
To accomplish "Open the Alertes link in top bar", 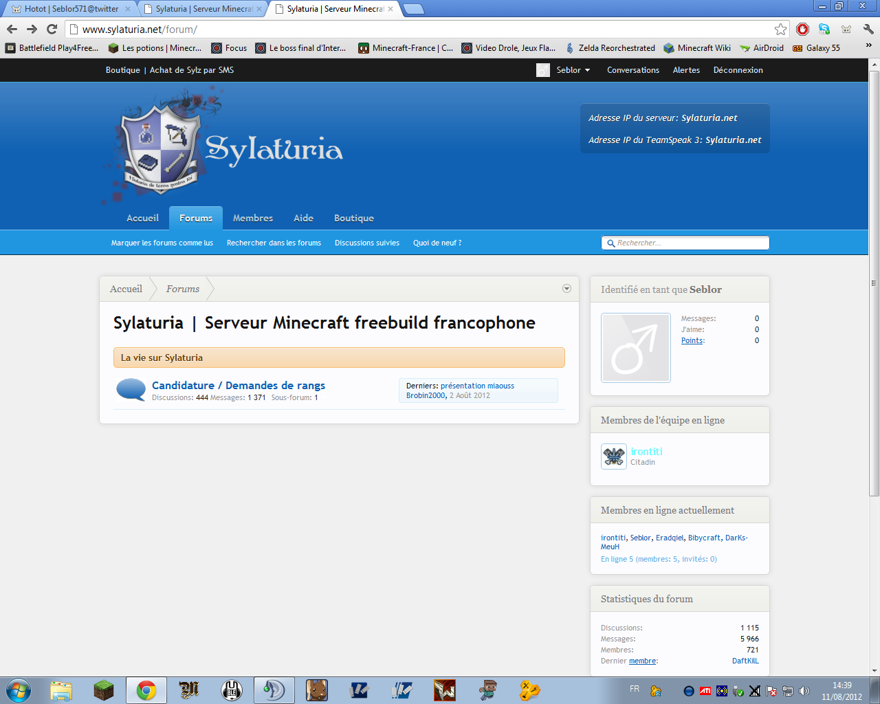I will point(685,70).
